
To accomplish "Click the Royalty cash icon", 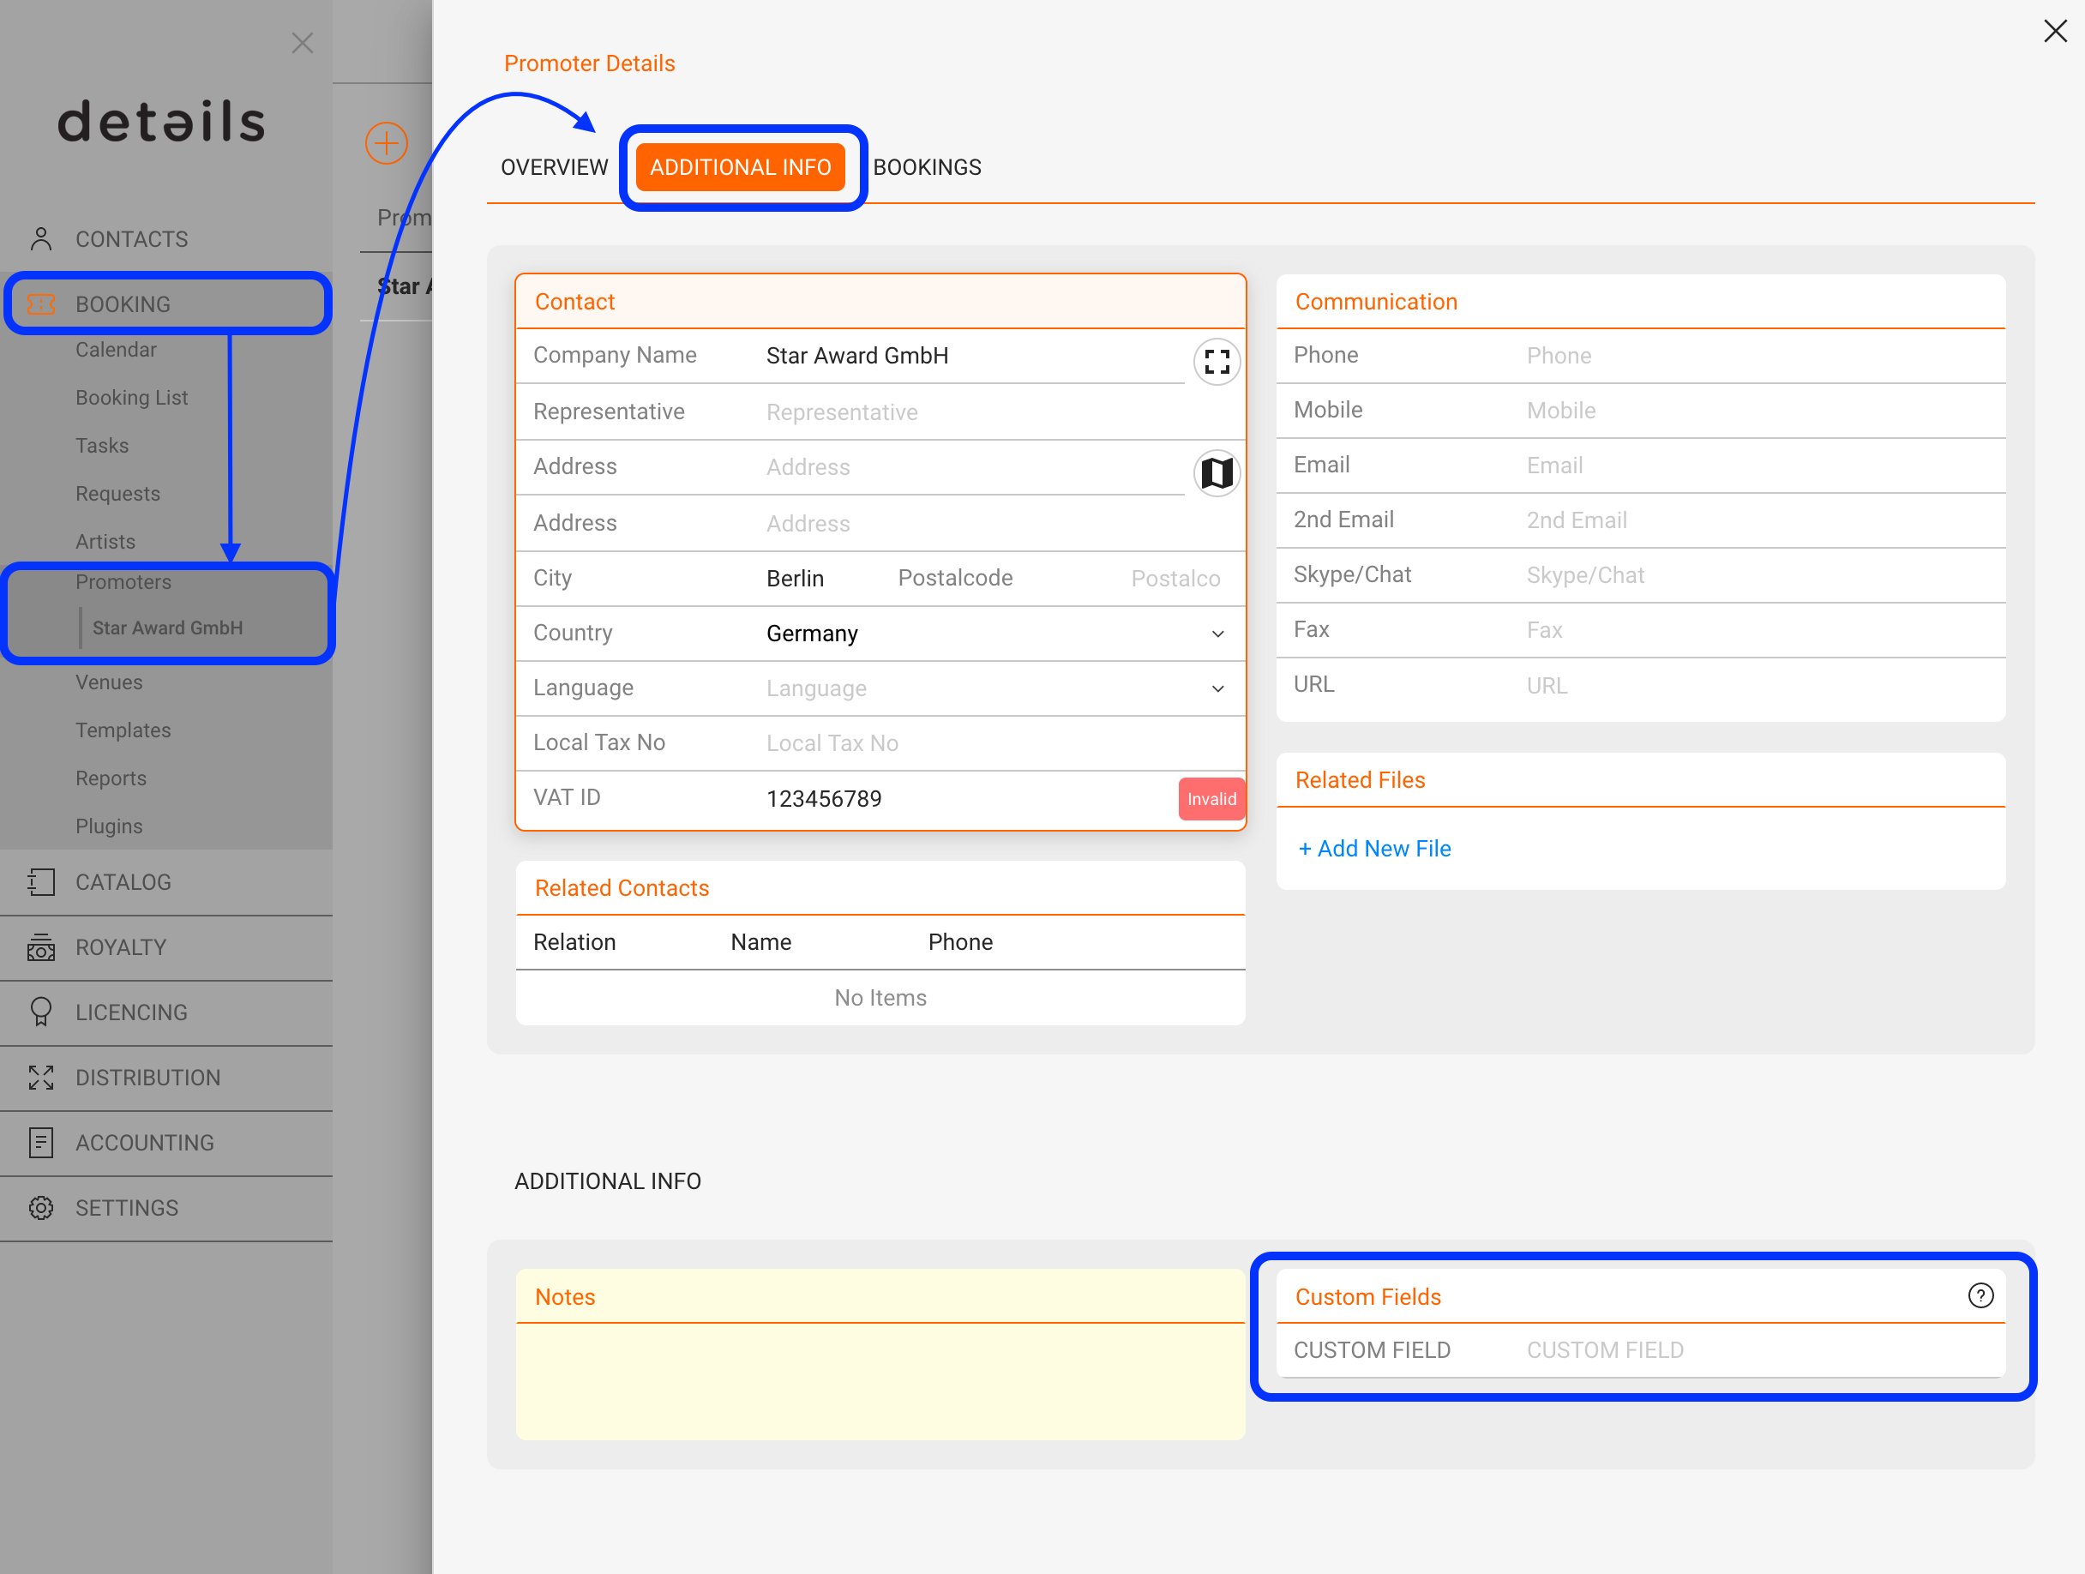I will pos(40,947).
